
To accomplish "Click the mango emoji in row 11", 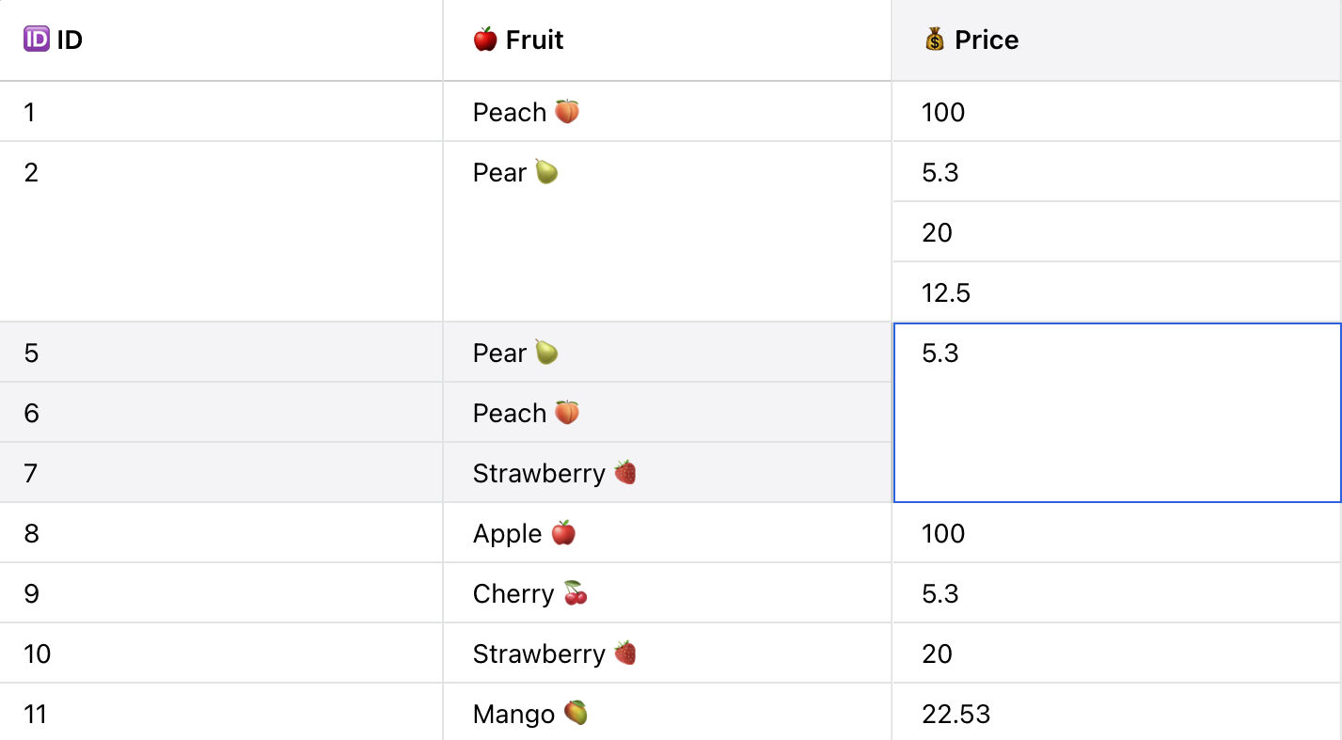I will (x=576, y=714).
